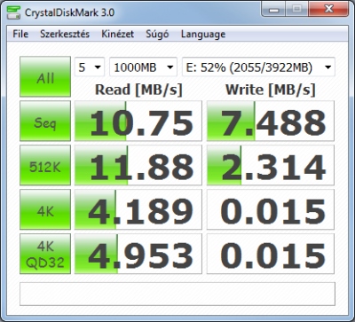Image resolution: width=355 pixels, height=322 pixels.
Task: Click the CrystalDiskMark app icon in title bar
Action: pos(13,12)
